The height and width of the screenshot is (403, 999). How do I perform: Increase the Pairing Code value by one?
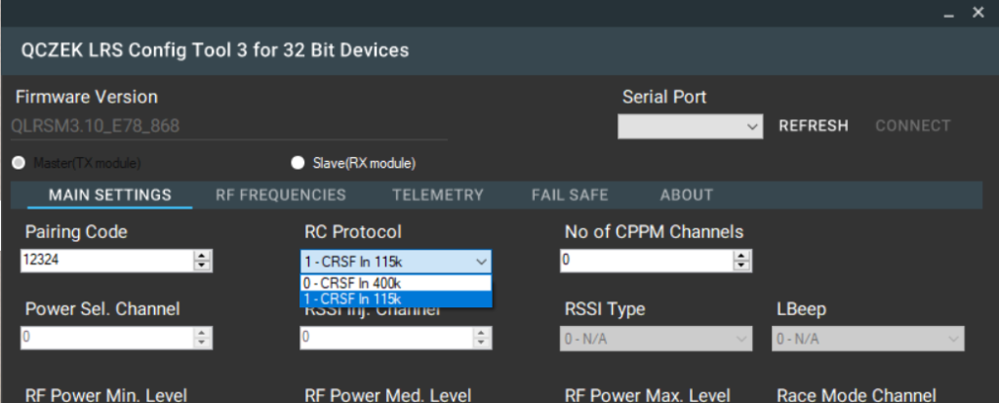coord(202,256)
